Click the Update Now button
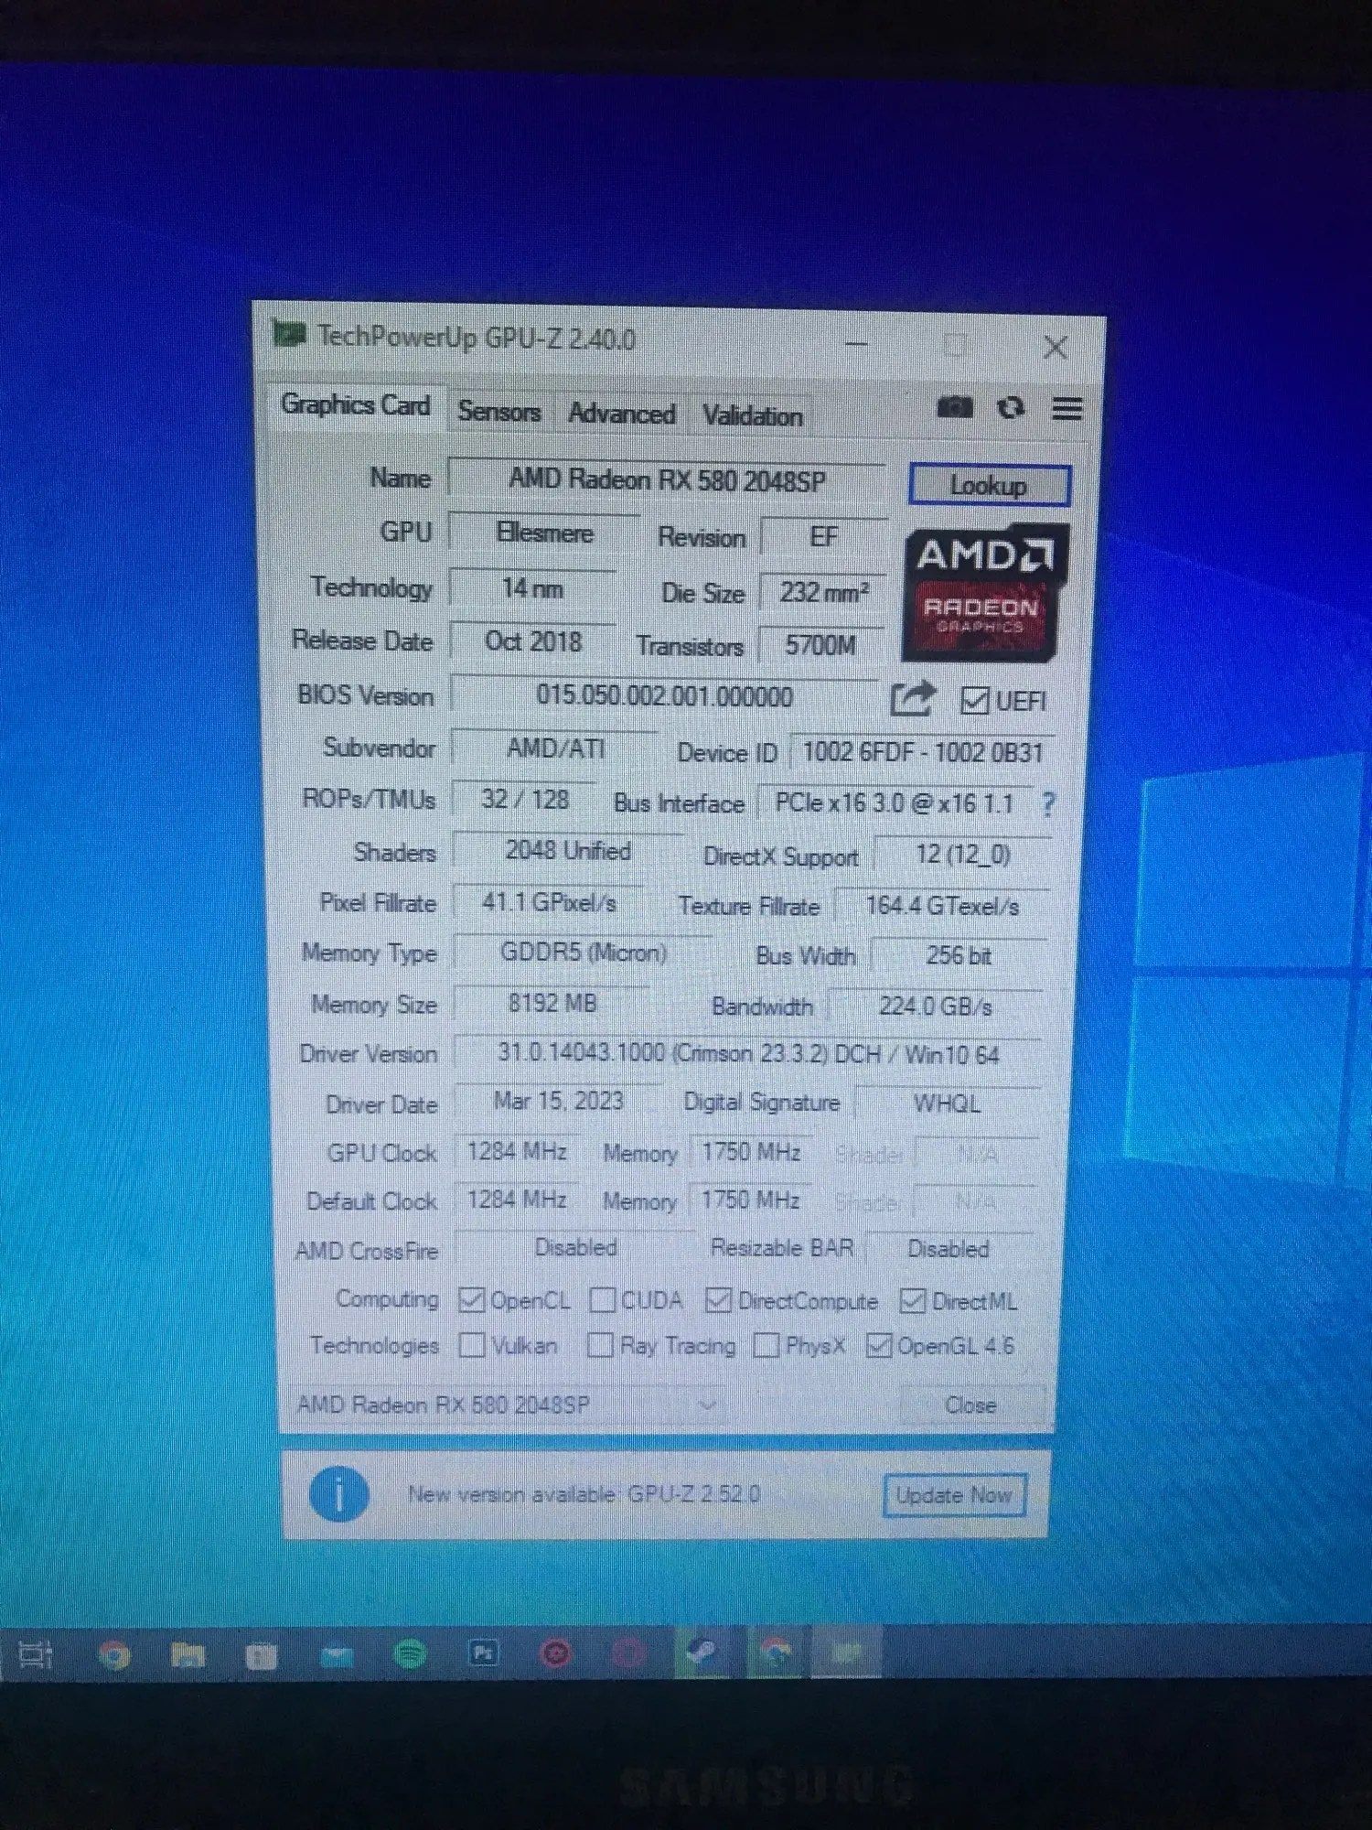 [x=954, y=1495]
